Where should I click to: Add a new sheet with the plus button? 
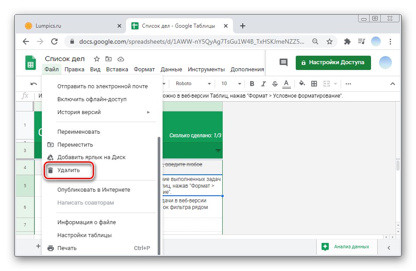pyautogui.click(x=38, y=246)
